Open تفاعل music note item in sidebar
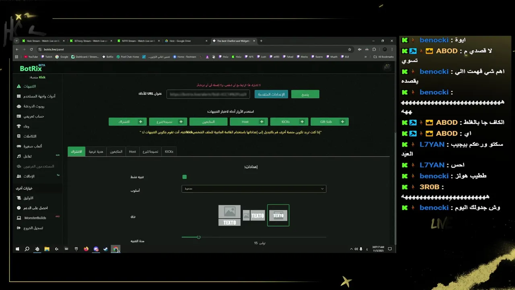This screenshot has height=290, width=515. pos(24,156)
